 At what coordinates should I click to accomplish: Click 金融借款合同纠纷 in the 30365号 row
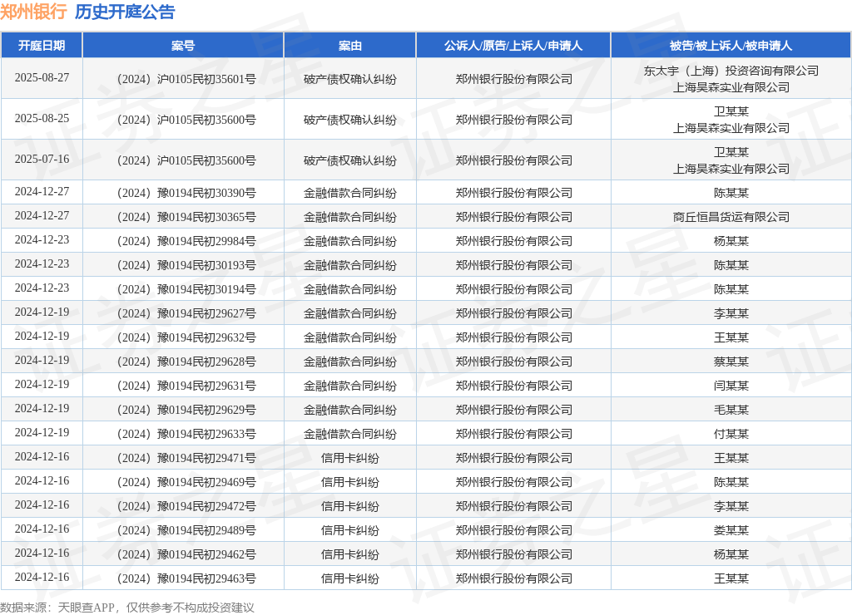pos(350,217)
